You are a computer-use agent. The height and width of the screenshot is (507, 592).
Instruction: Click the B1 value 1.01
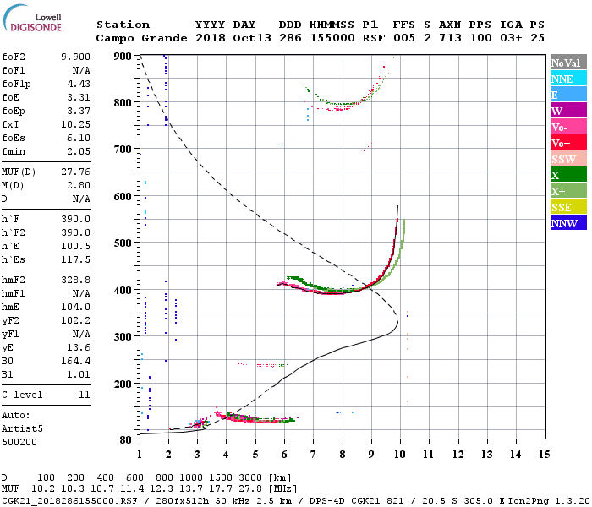(x=79, y=374)
